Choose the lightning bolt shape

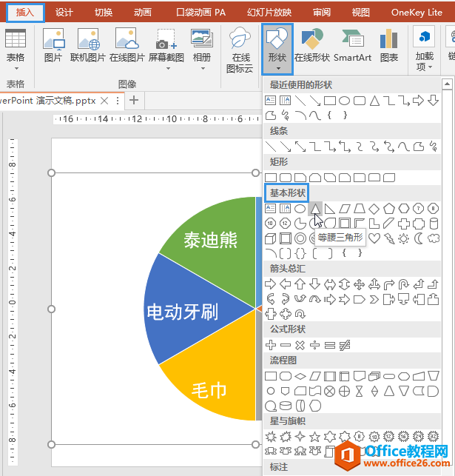click(x=388, y=238)
